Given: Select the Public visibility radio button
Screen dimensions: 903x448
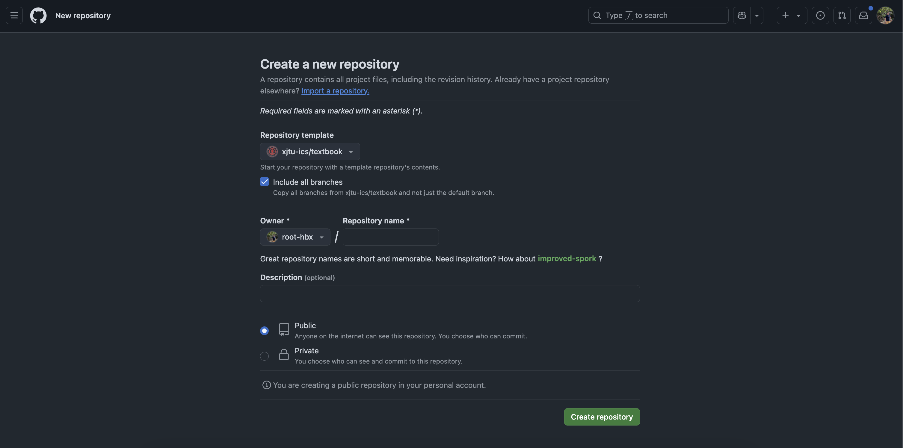Looking at the screenshot, I should (x=264, y=331).
